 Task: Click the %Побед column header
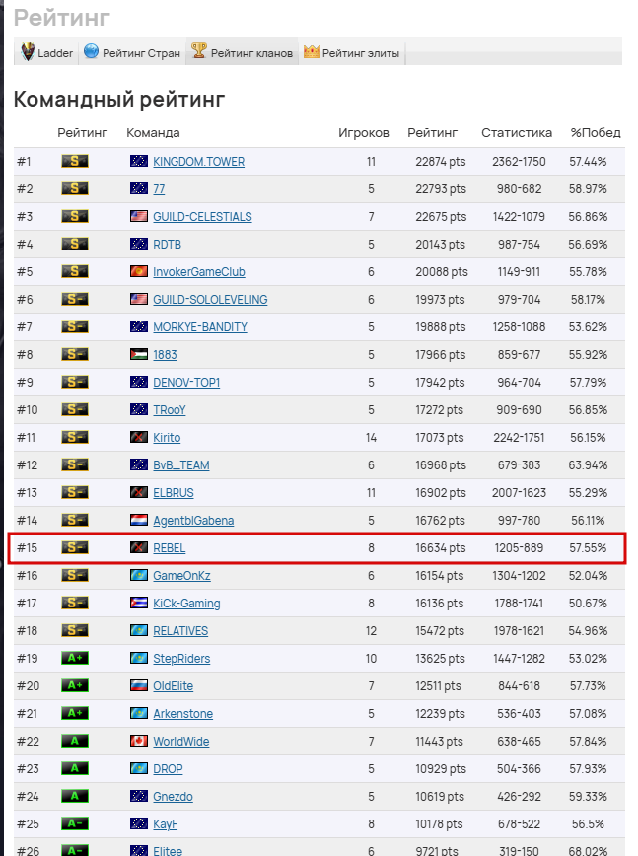(596, 133)
